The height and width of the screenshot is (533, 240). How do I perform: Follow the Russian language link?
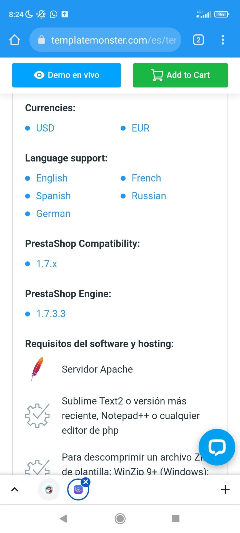point(149,196)
